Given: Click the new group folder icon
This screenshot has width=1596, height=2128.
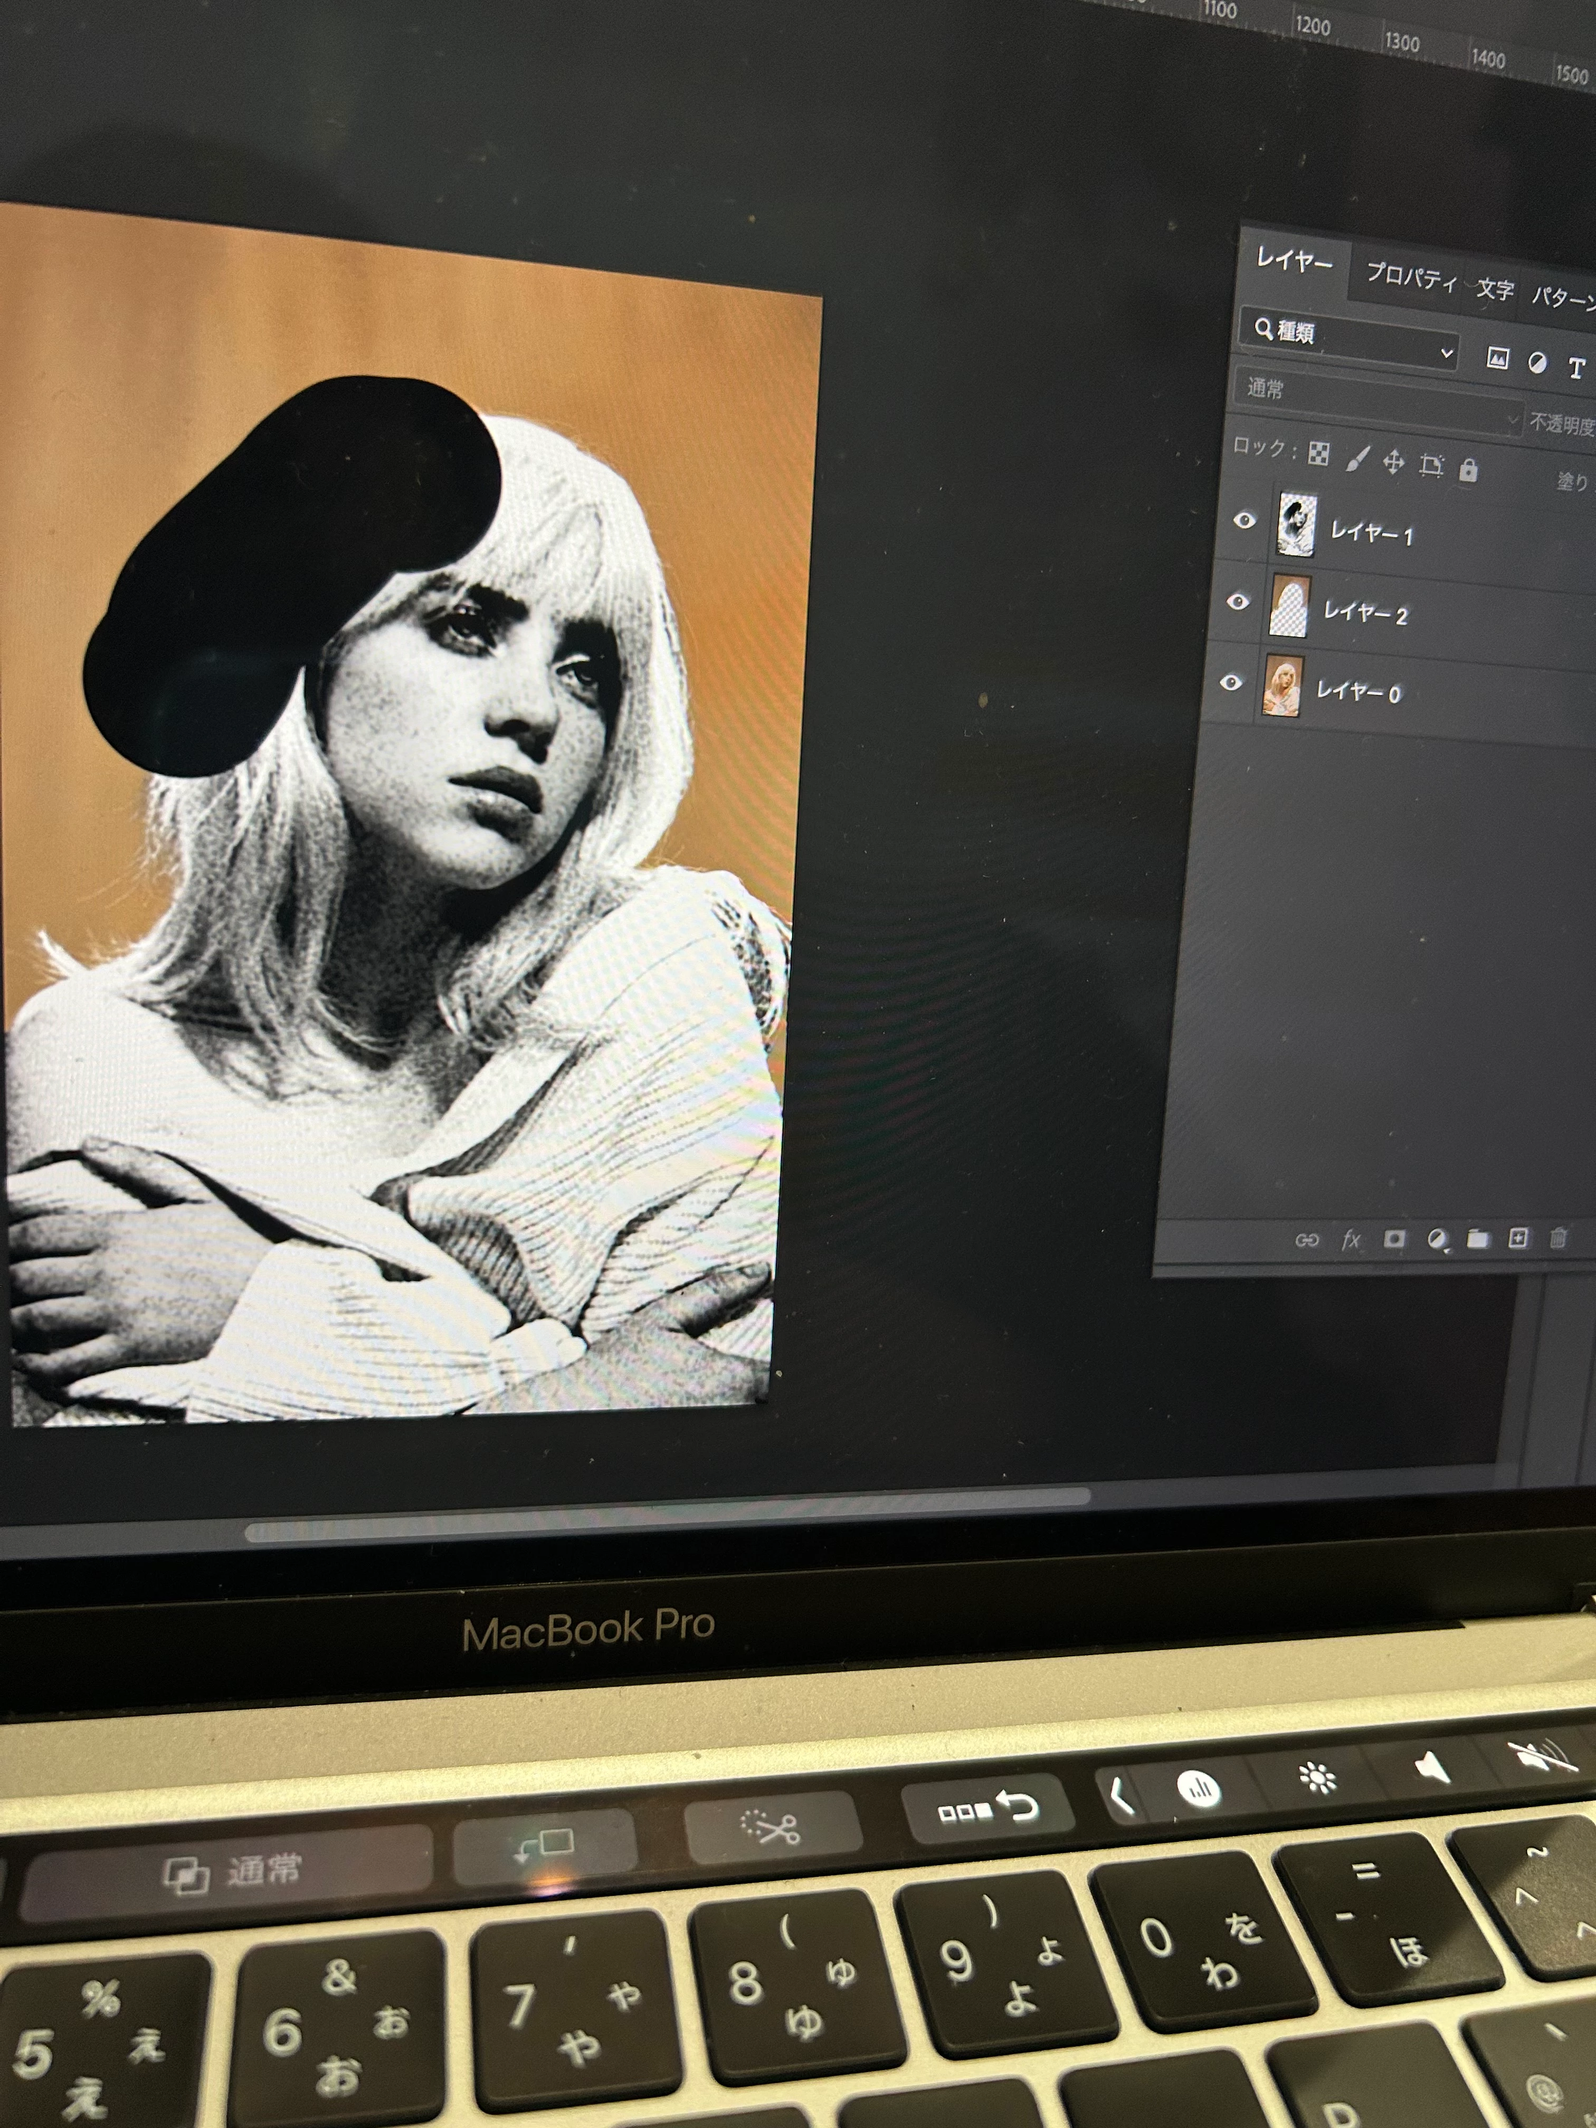Looking at the screenshot, I should click(1478, 1238).
